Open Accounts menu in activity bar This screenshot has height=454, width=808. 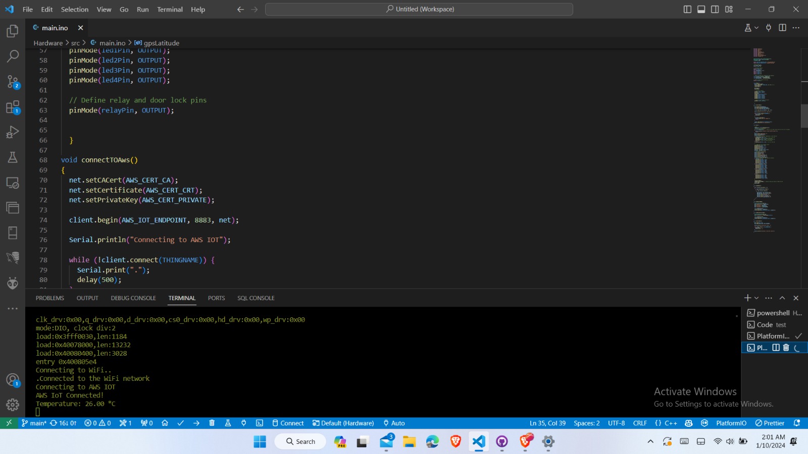[13, 380]
